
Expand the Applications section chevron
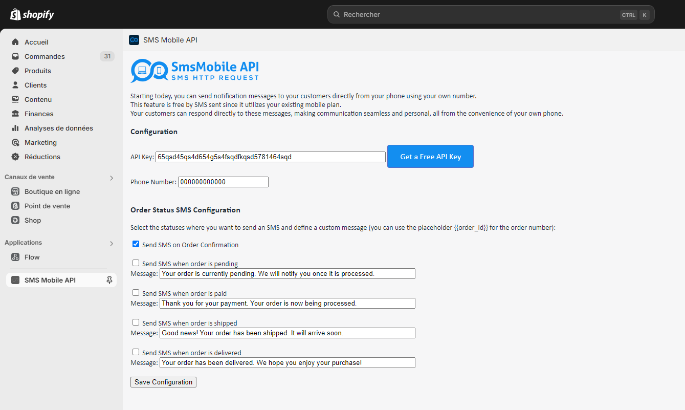tap(112, 243)
